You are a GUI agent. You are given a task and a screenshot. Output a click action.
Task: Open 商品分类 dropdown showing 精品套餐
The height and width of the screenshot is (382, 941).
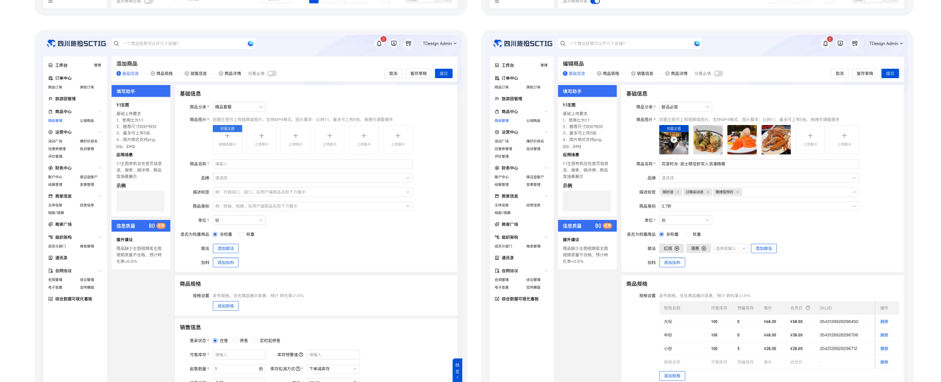(239, 107)
